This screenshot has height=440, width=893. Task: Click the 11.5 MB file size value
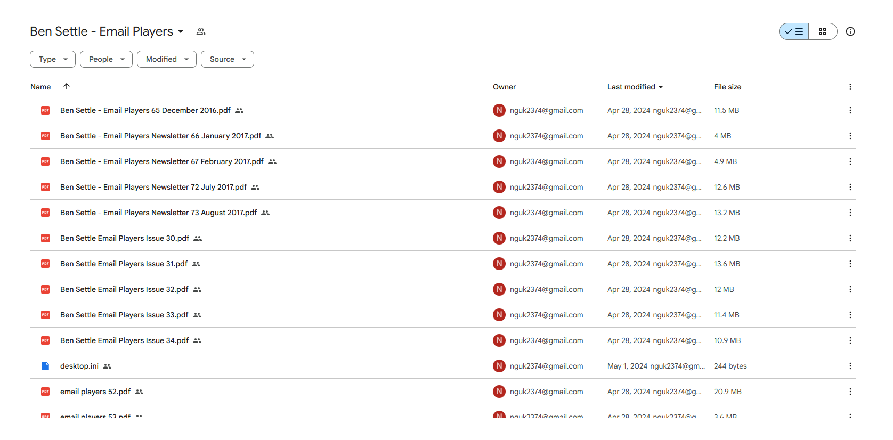(727, 110)
